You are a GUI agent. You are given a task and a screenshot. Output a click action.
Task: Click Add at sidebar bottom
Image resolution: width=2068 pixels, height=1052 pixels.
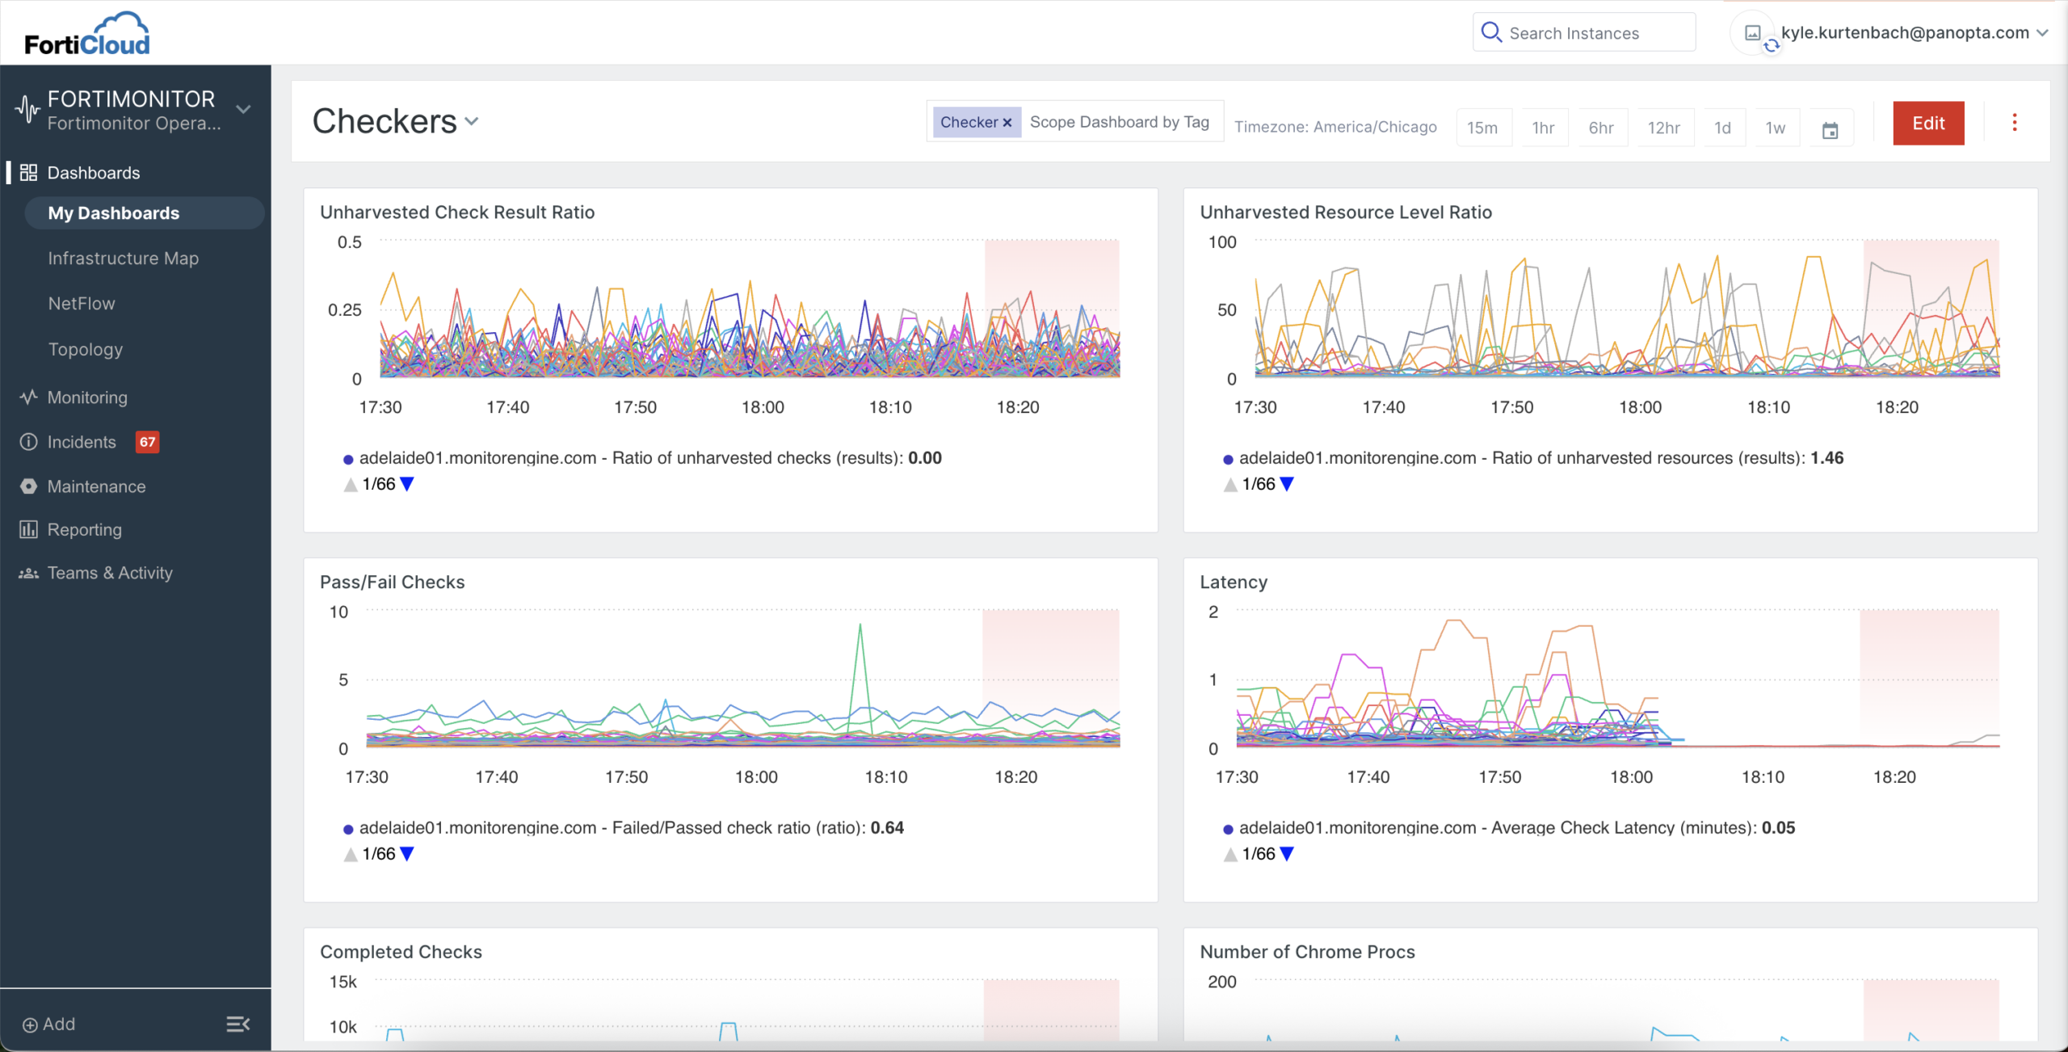click(x=48, y=1024)
